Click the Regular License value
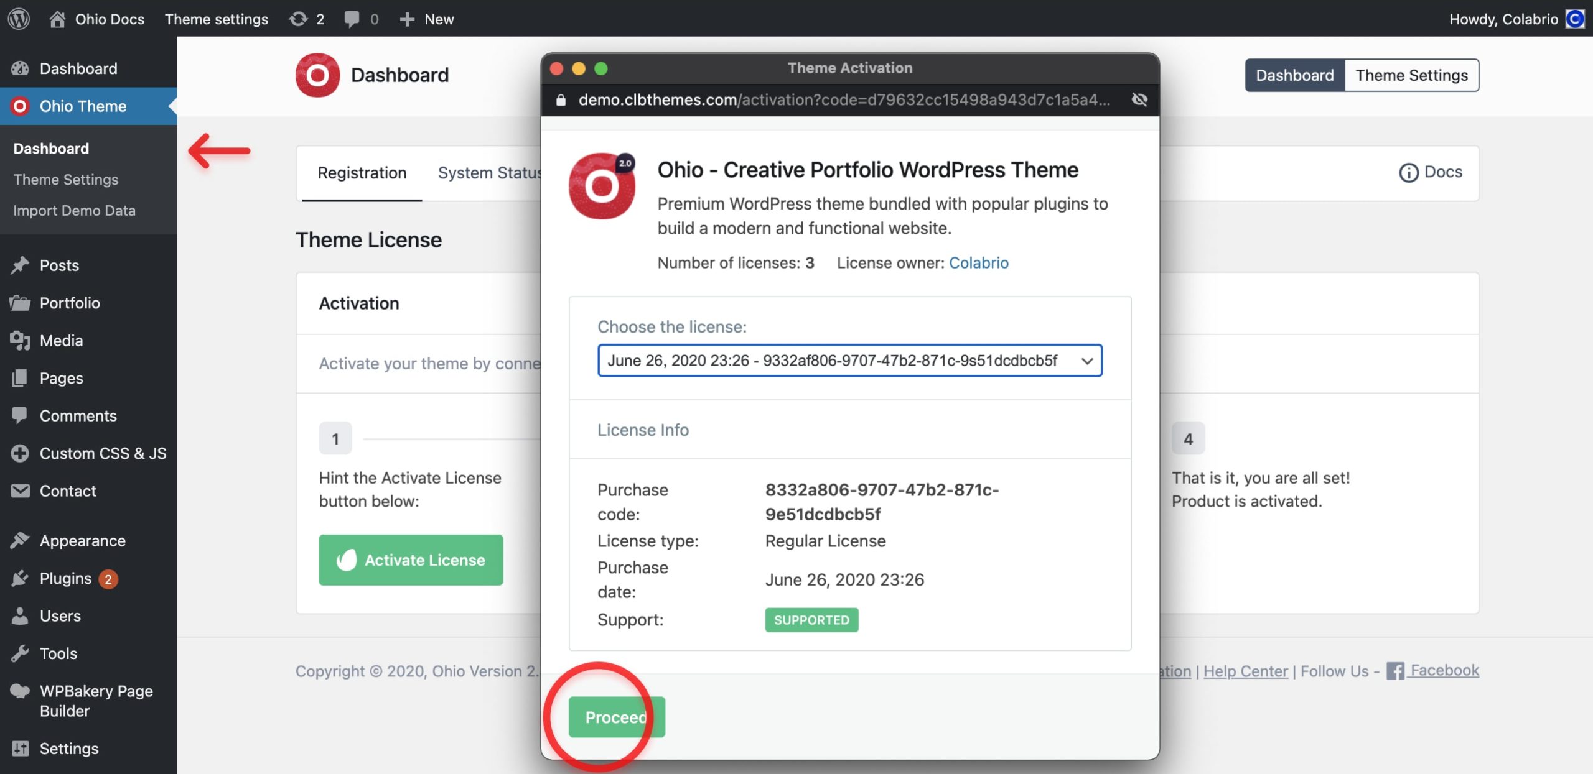The image size is (1593, 774). [x=825, y=541]
